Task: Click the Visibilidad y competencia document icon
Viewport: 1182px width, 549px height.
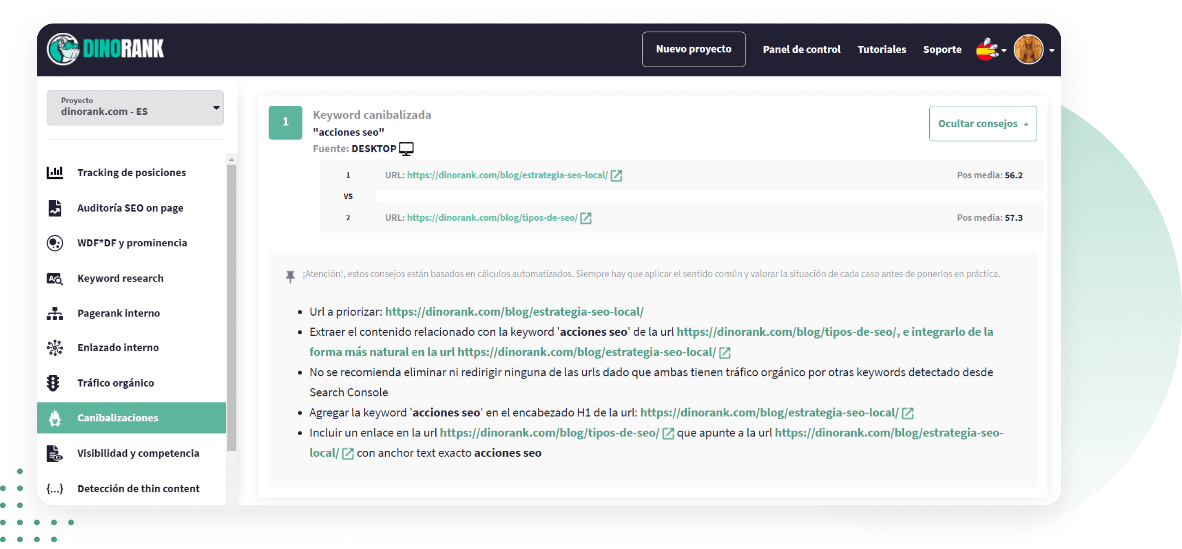Action: 55,453
